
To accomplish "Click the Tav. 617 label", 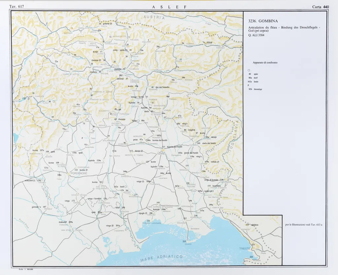I will (17, 7).
